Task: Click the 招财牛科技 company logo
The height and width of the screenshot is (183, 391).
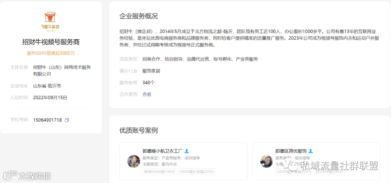Action: pos(51,22)
